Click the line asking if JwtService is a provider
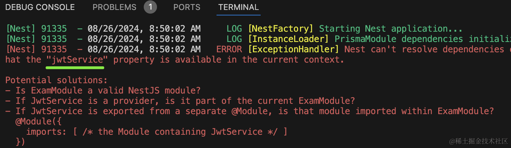The width and height of the screenshot is (511, 148). point(180,101)
